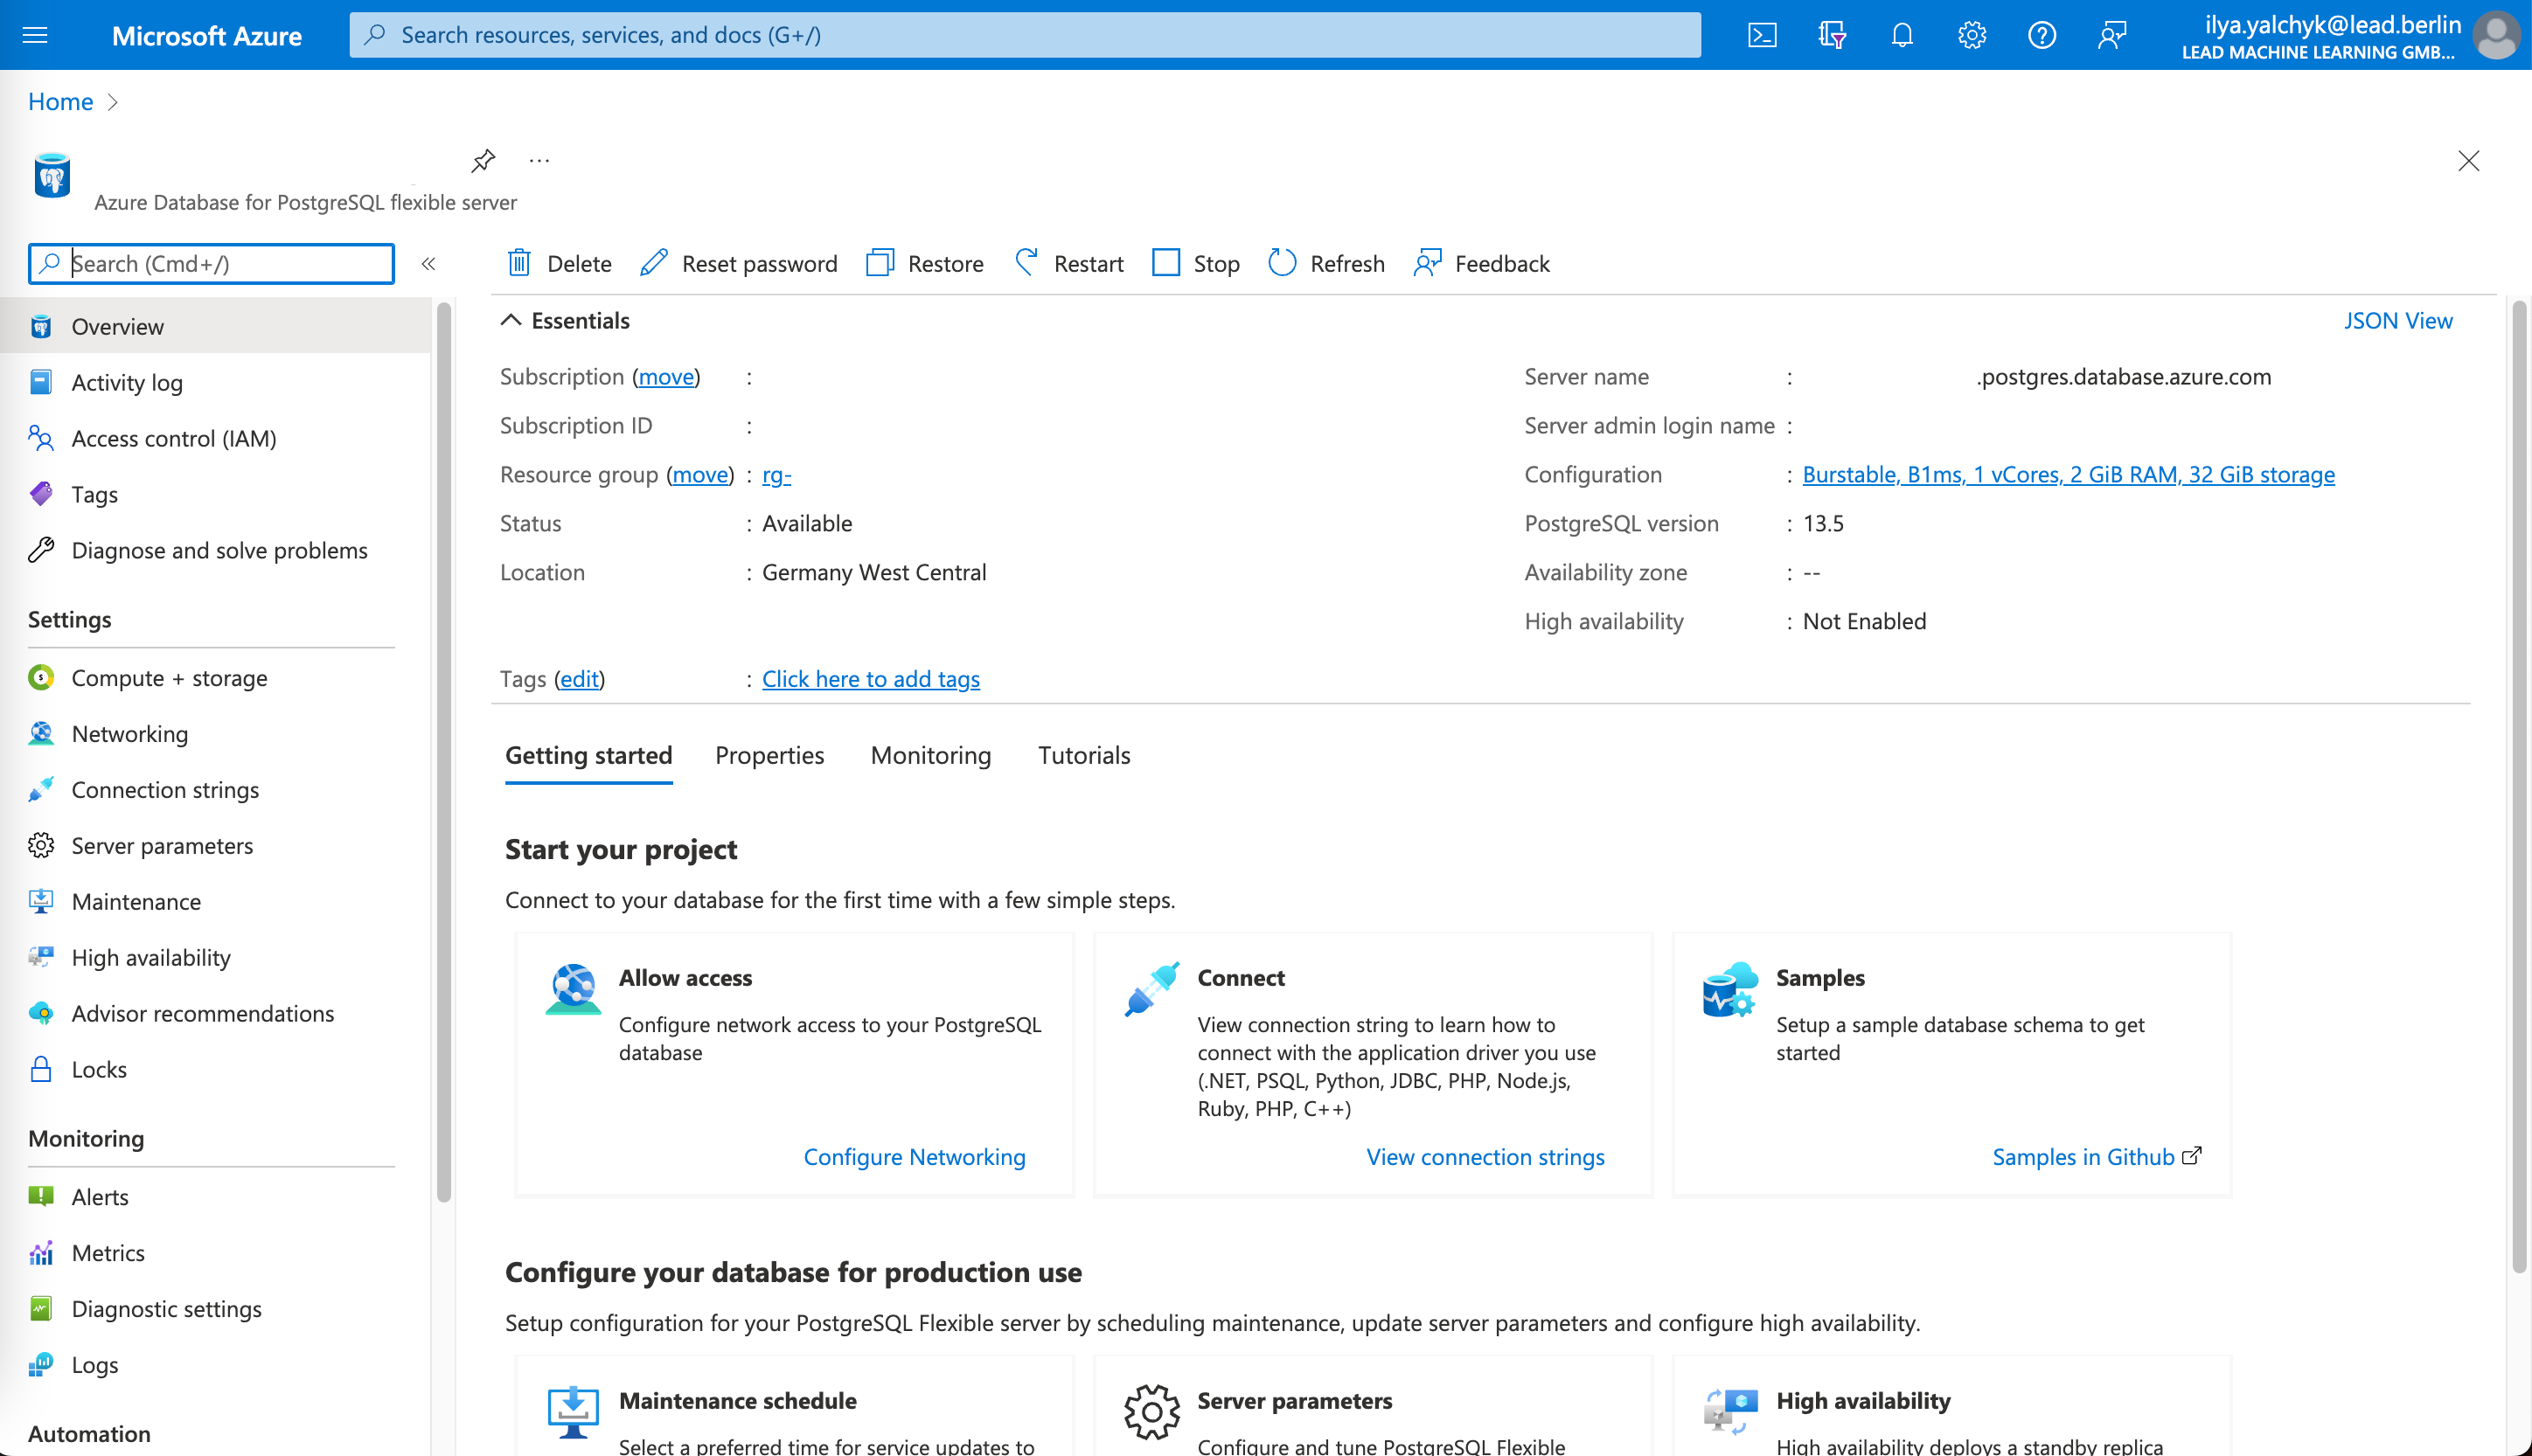
Task: Click the Delete trash icon
Action: 519,263
